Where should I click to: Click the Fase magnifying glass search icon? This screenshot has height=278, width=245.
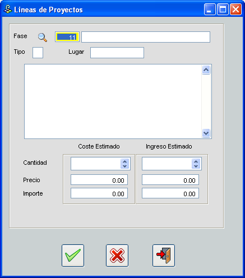coord(43,38)
